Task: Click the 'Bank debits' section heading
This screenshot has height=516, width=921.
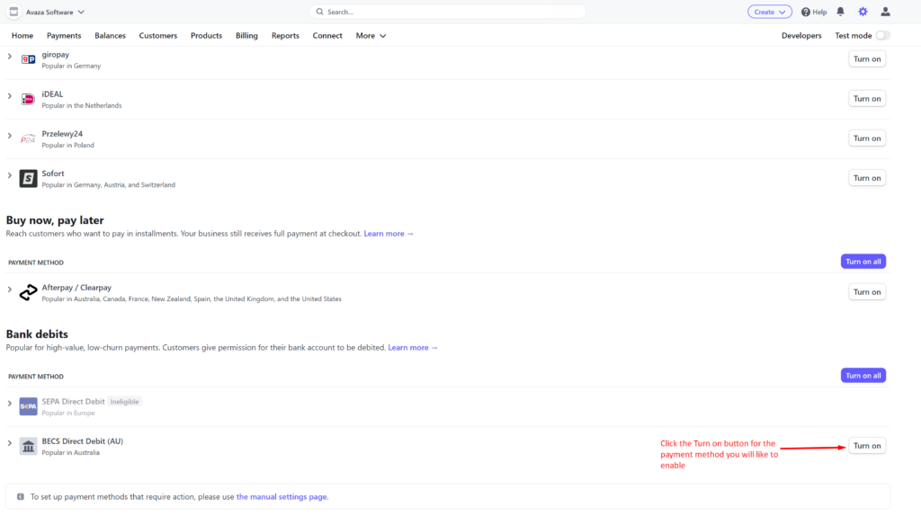Action: tap(37, 334)
